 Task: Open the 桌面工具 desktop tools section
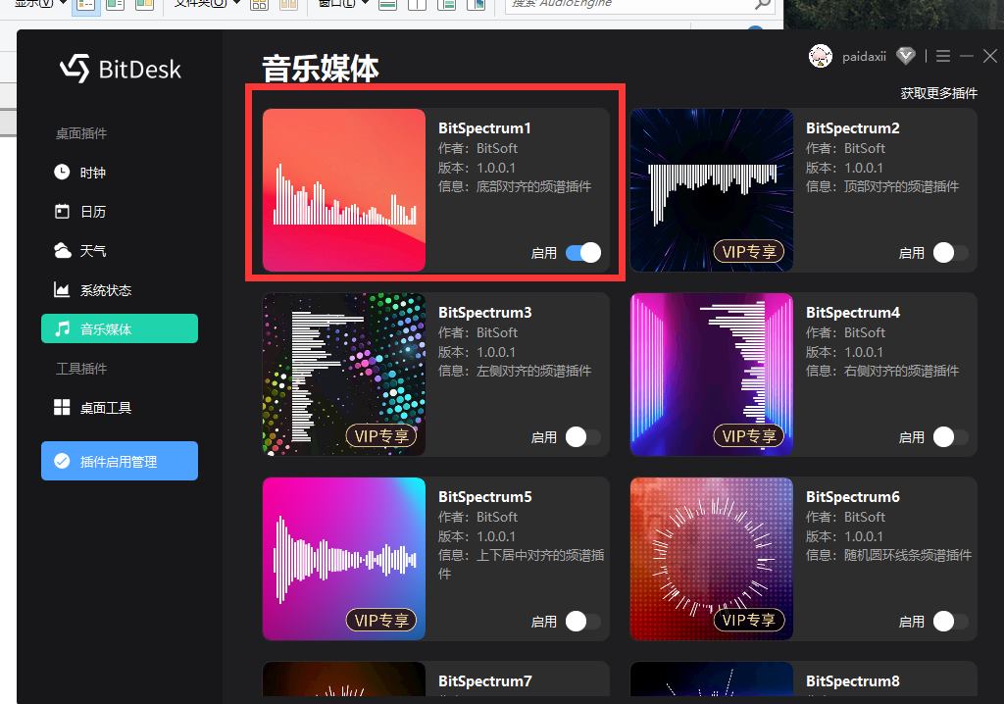click(105, 408)
